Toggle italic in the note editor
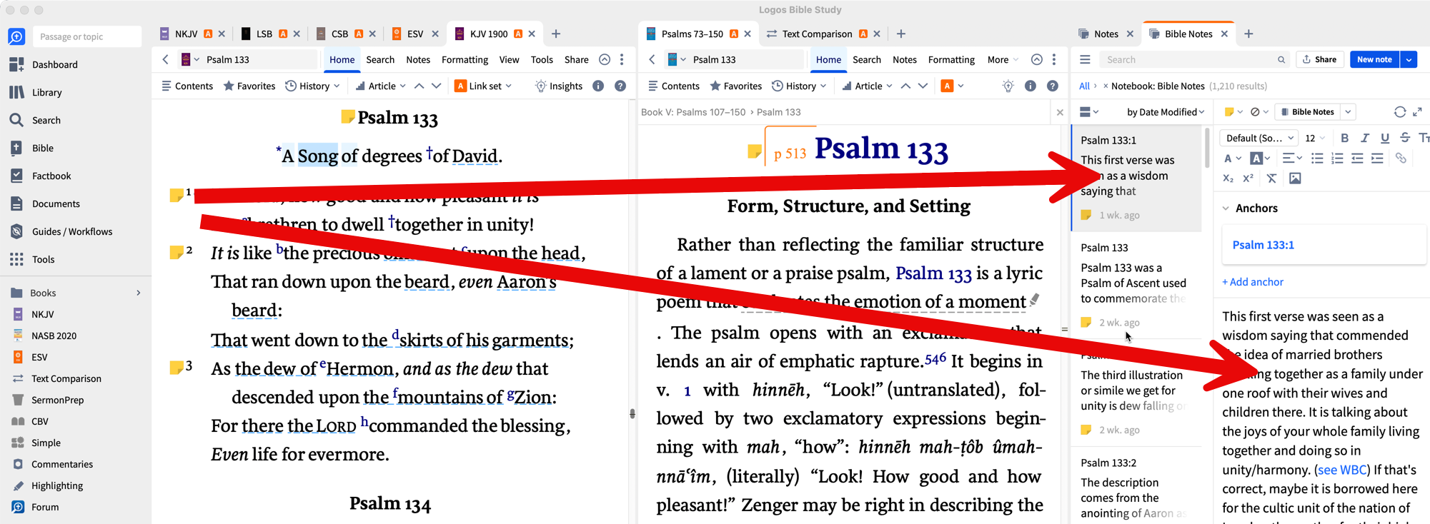The image size is (1430, 524). click(x=1364, y=138)
